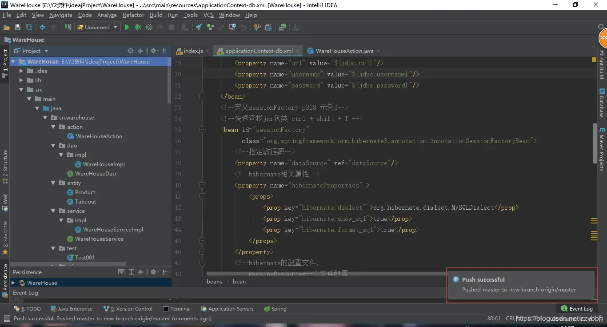Screen dimensions: 607x327
Task: Click the editor horizontal scrollbar
Action: (x=327, y=274)
